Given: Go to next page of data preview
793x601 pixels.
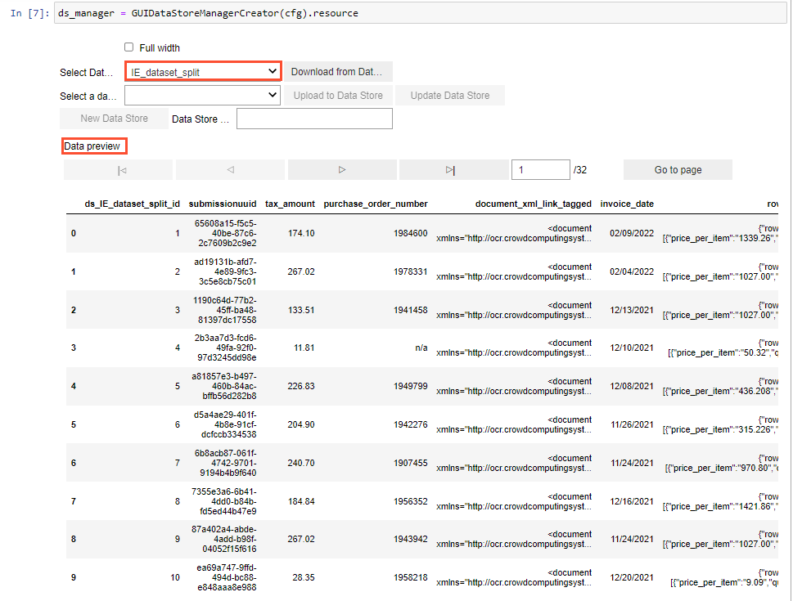Looking at the screenshot, I should pyautogui.click(x=342, y=170).
